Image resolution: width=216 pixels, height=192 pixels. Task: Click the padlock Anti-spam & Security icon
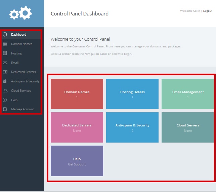(5, 81)
